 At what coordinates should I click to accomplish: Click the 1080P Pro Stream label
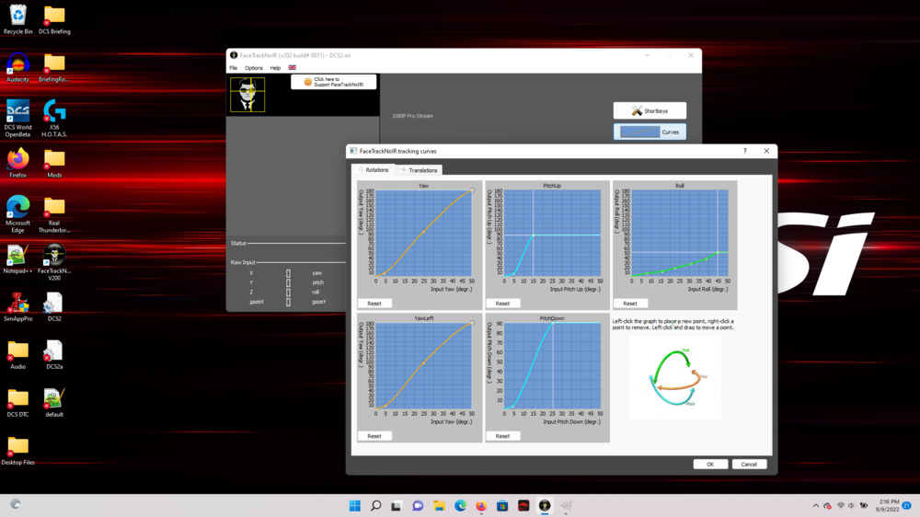(x=412, y=116)
